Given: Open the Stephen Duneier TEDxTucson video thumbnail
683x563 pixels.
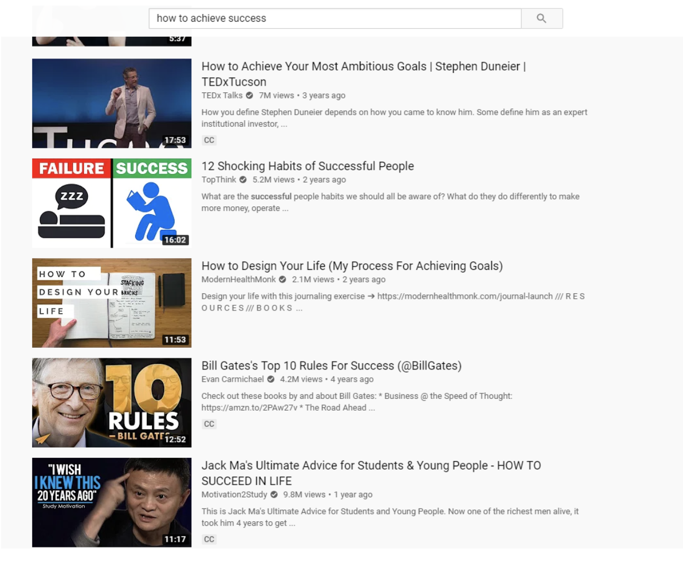Looking at the screenshot, I should 112,103.
